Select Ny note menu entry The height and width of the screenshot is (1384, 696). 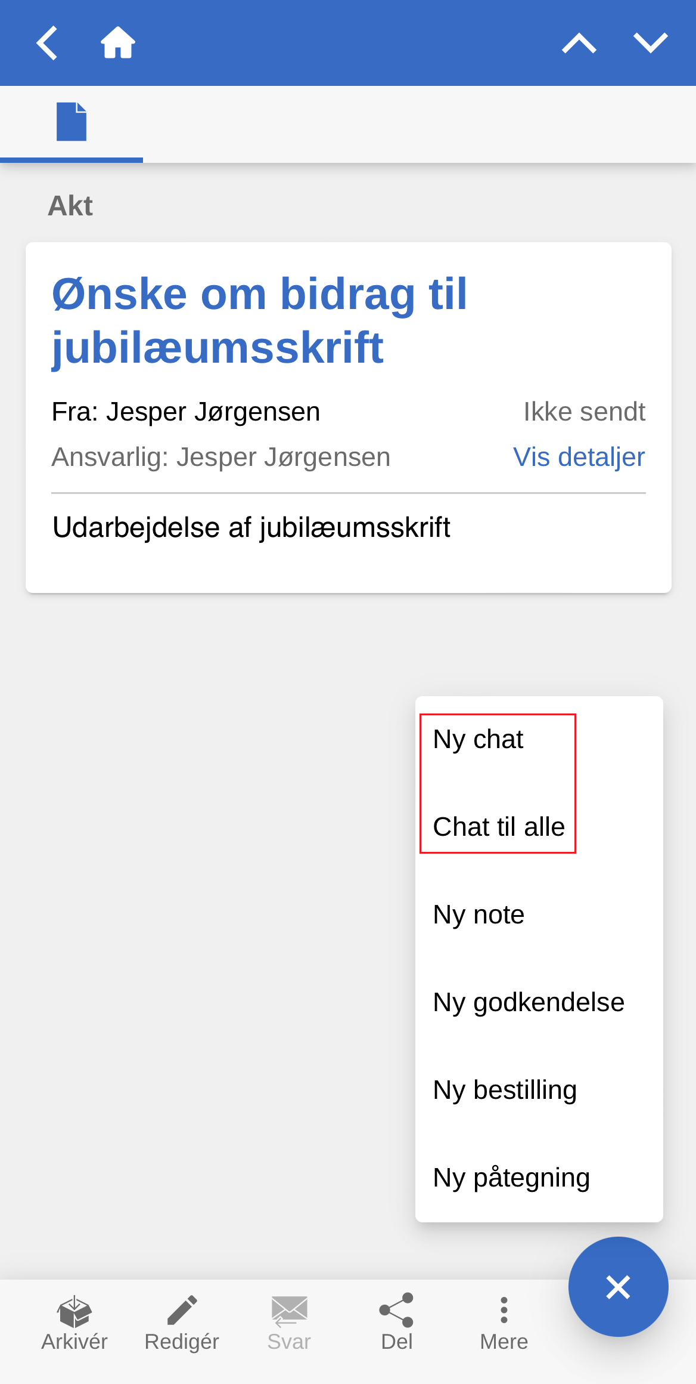[x=479, y=915]
